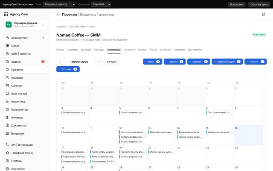Click the Сегодня button
This screenshot has height=171, width=273.
point(112,62)
